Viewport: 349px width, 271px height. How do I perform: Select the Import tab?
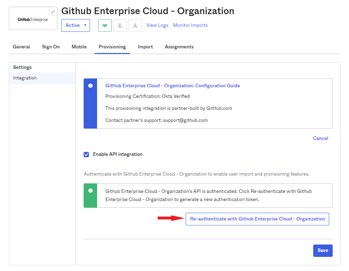click(145, 47)
